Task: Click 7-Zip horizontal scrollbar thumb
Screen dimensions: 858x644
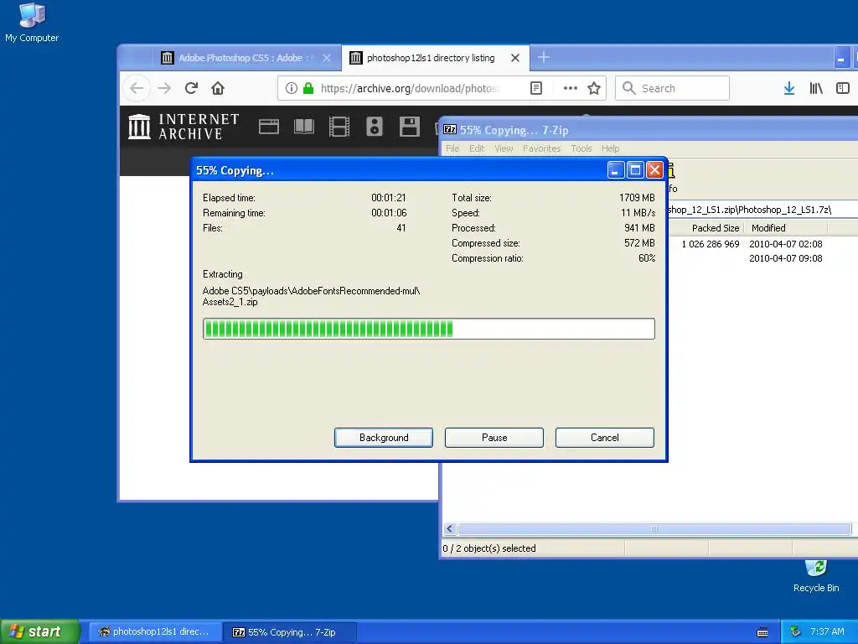Action: tap(654, 528)
